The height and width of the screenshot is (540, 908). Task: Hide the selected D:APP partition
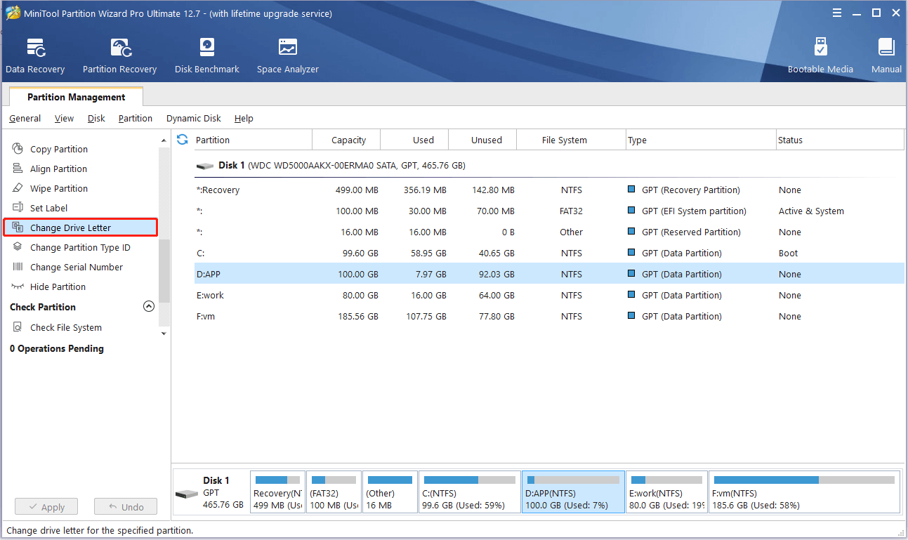[x=56, y=287]
